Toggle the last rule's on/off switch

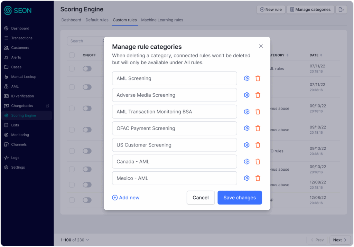pos(87,200)
